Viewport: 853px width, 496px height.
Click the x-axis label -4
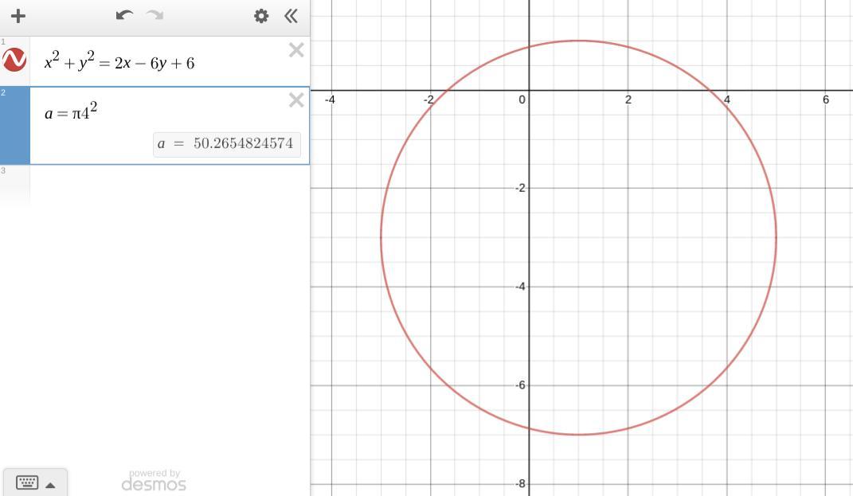click(330, 100)
